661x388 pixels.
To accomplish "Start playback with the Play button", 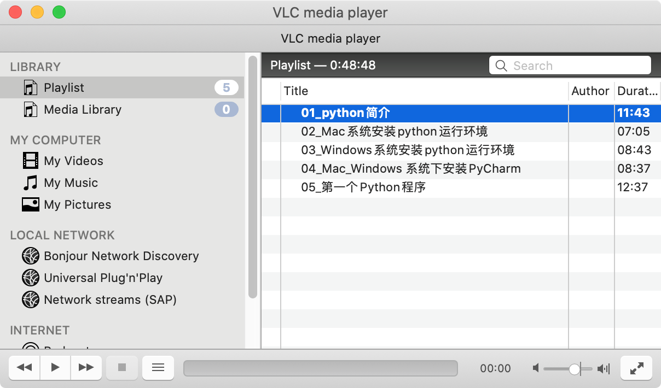I will pyautogui.click(x=55, y=368).
